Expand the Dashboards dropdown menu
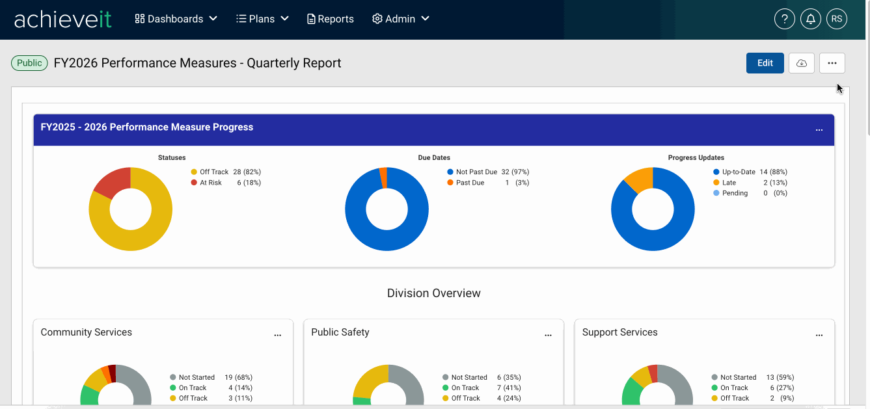This screenshot has height=409, width=870. (176, 19)
